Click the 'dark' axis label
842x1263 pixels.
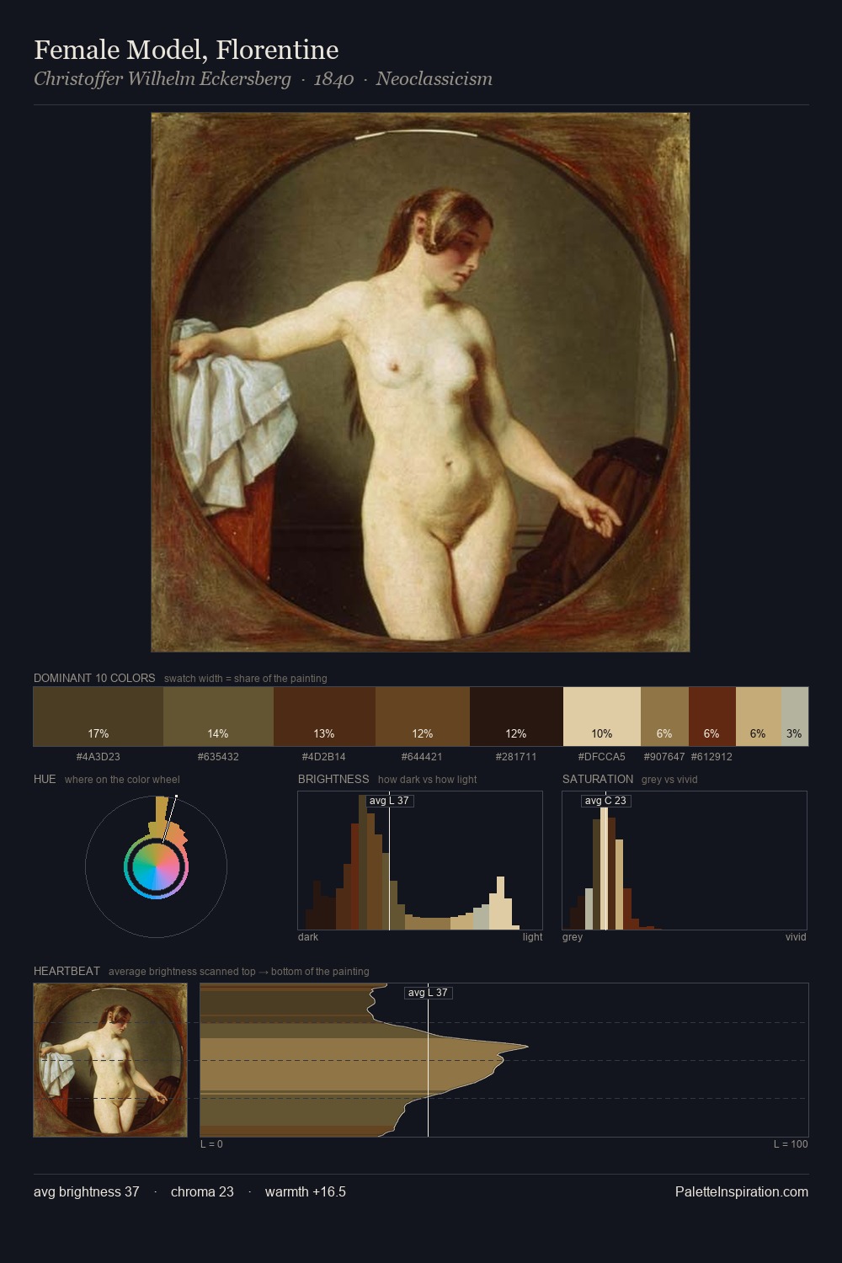(308, 937)
